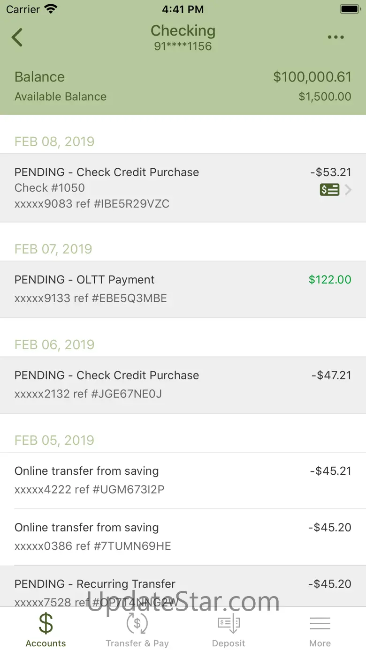Open the PENDING Recurring Transfer transaction
Viewport: 366px width, 650px height.
pos(183,586)
